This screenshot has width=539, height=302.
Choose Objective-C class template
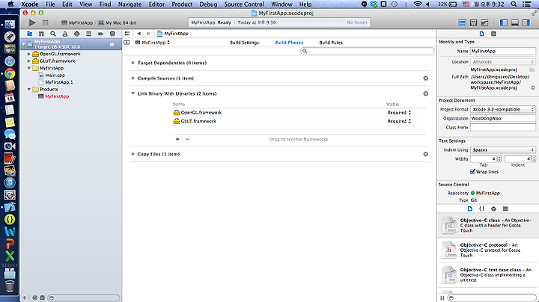pyautogui.click(x=488, y=226)
